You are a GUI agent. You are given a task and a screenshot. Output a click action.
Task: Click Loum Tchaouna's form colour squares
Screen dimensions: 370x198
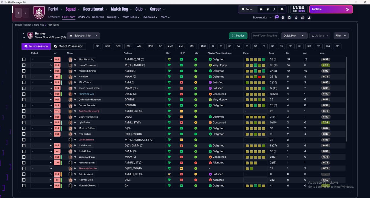(256, 65)
